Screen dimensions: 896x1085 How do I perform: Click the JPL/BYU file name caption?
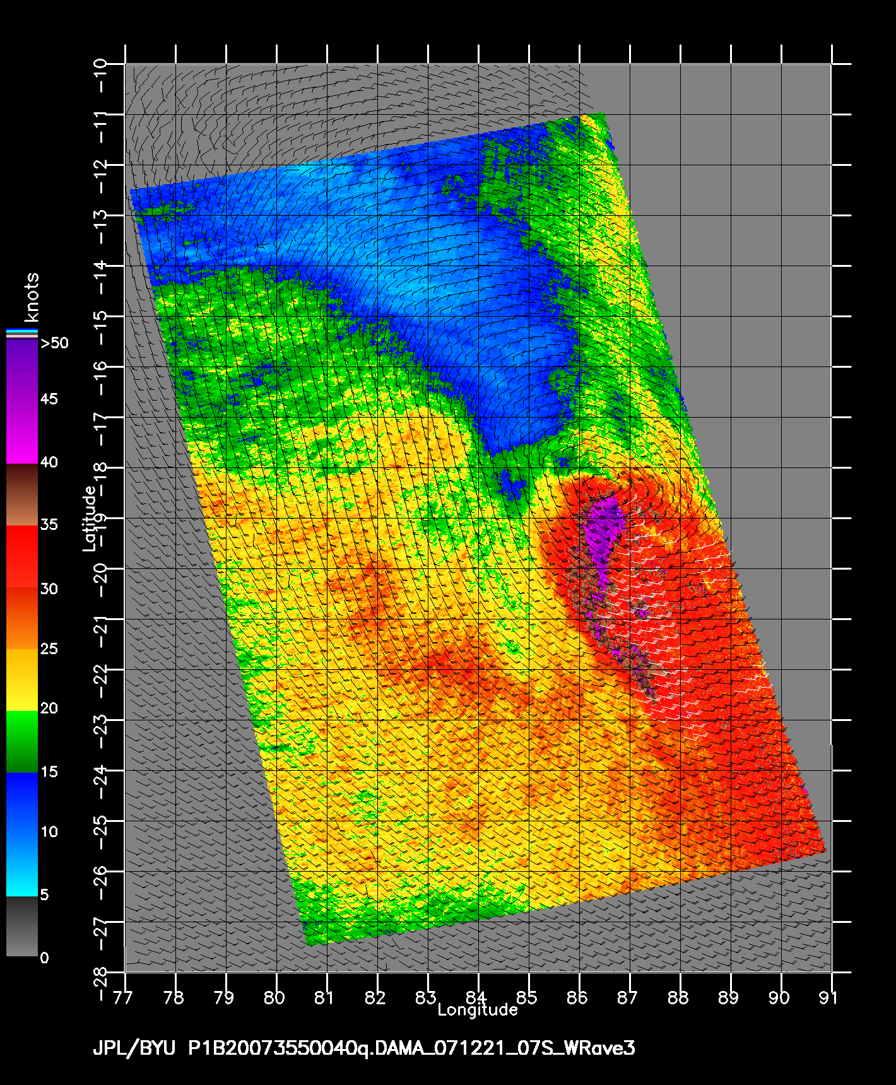click(364, 1048)
